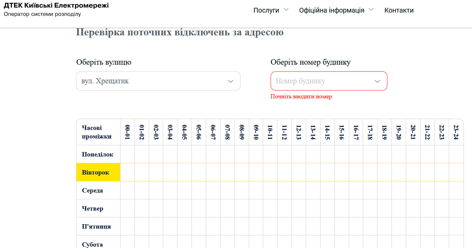Click chevron next to Послуги

pyautogui.click(x=286, y=10)
